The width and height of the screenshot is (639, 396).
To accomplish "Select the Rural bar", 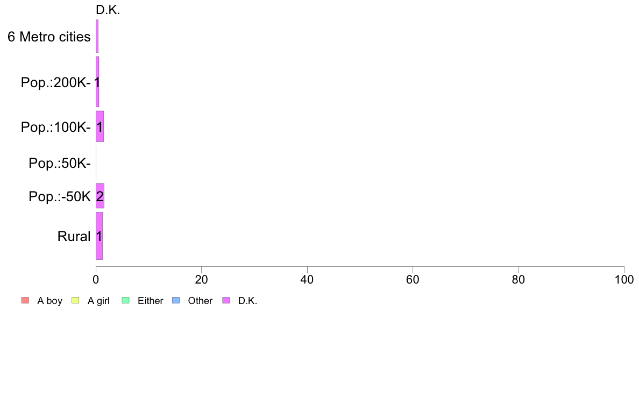I will [x=99, y=236].
